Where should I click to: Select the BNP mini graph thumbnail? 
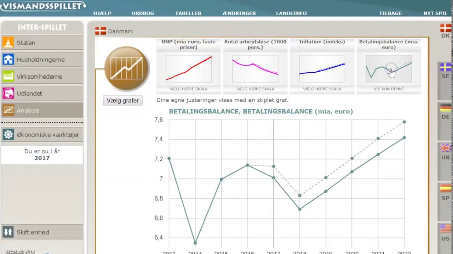click(x=189, y=68)
